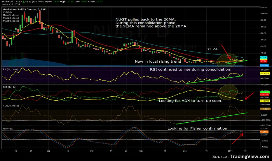
Task: Click the EMA (9, close) indicator legend
Action: (x=11, y=15)
